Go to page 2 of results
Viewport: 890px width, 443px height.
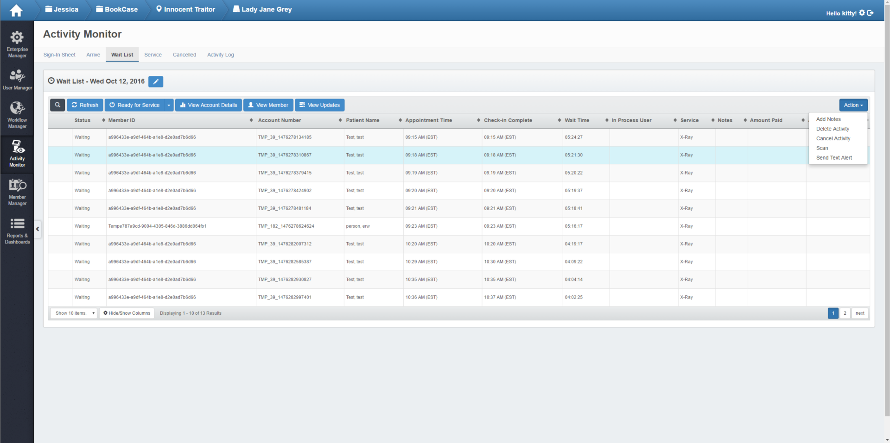point(845,313)
